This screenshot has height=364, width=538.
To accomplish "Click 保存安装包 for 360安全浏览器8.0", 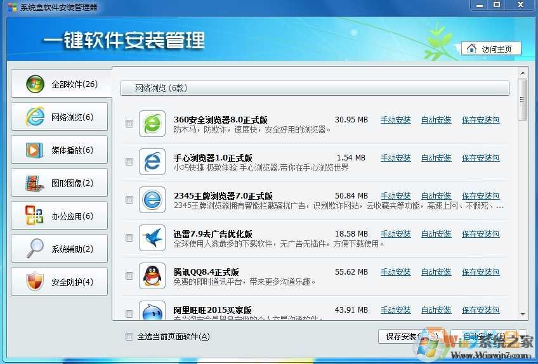I will [x=480, y=120].
